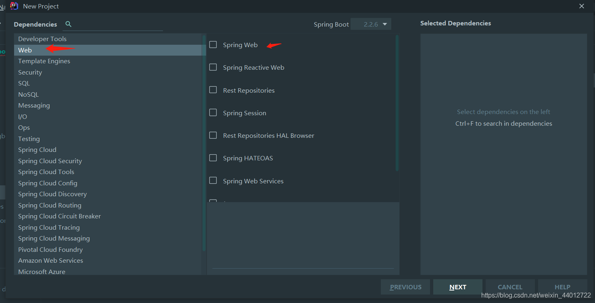Click the CANCEL button
The width and height of the screenshot is (595, 303).
510,287
